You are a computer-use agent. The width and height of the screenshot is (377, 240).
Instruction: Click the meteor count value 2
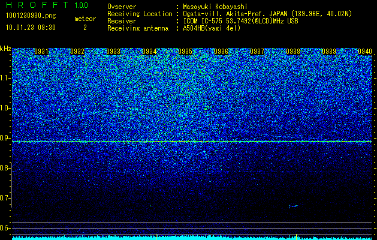point(85,28)
